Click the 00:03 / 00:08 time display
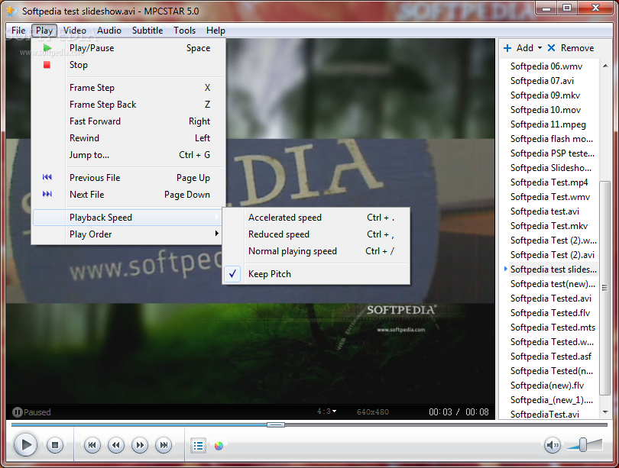The width and height of the screenshot is (619, 468). coord(459,412)
